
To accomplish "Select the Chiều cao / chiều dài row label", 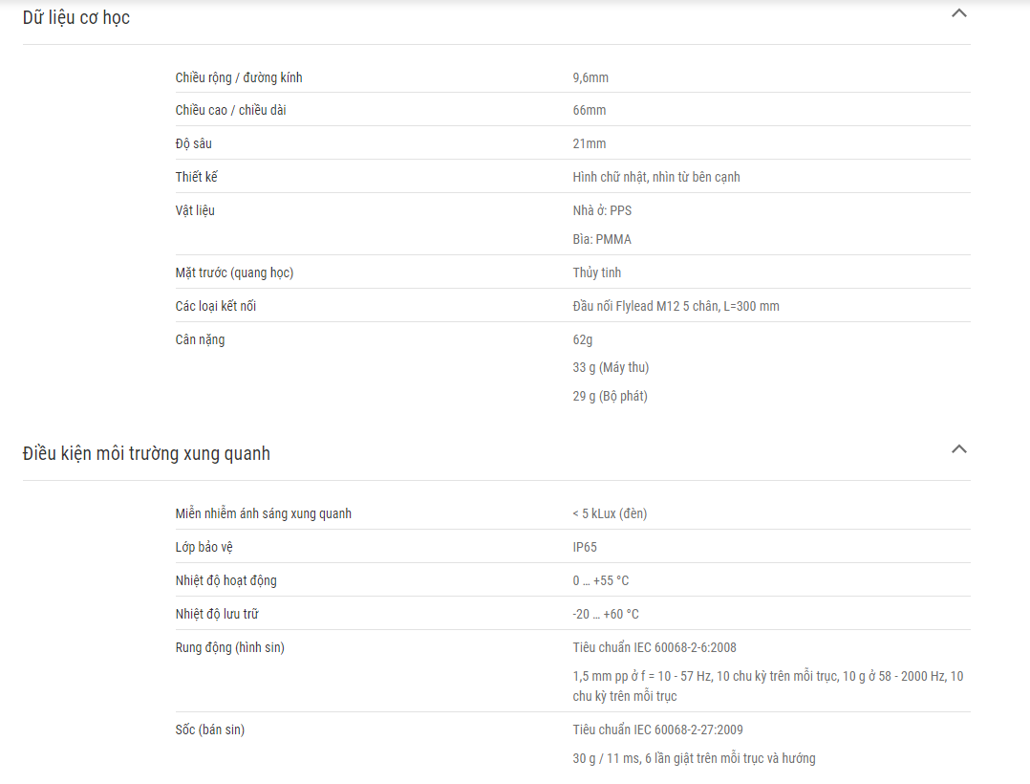I will (x=230, y=110).
